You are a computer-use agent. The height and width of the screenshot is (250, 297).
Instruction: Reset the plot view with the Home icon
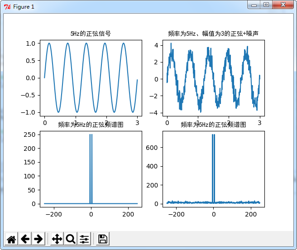pyautogui.click(x=11, y=239)
